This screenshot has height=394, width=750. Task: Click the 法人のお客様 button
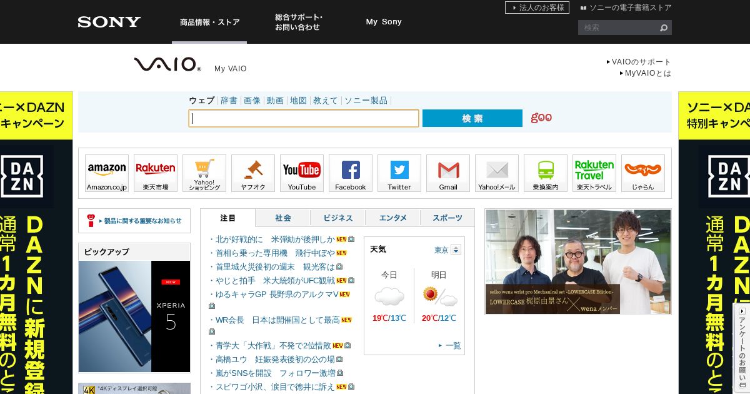[537, 8]
